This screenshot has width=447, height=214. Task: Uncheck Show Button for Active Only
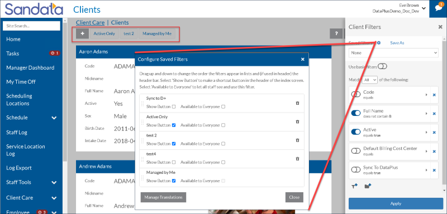click(x=174, y=125)
